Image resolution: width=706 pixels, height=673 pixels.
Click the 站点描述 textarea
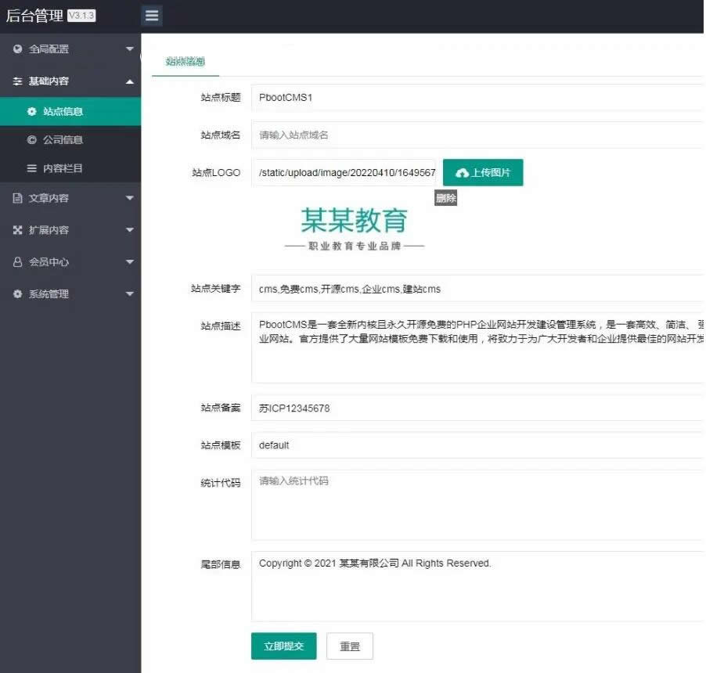(477, 347)
